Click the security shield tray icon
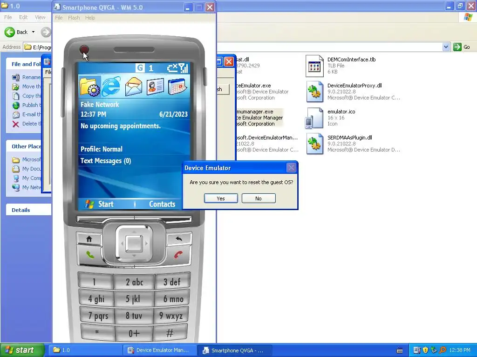This screenshot has width=477, height=357. (x=425, y=350)
